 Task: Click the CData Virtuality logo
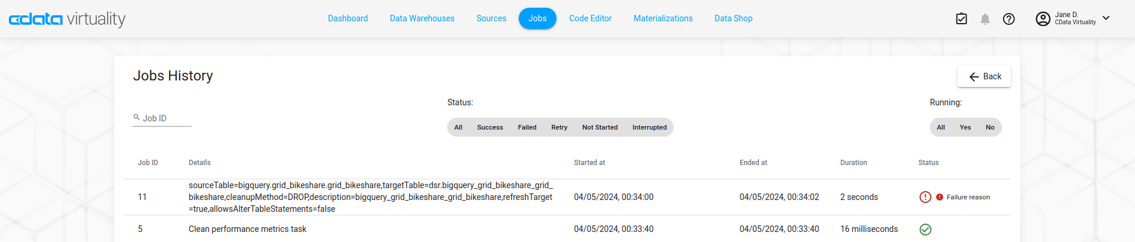(67, 19)
